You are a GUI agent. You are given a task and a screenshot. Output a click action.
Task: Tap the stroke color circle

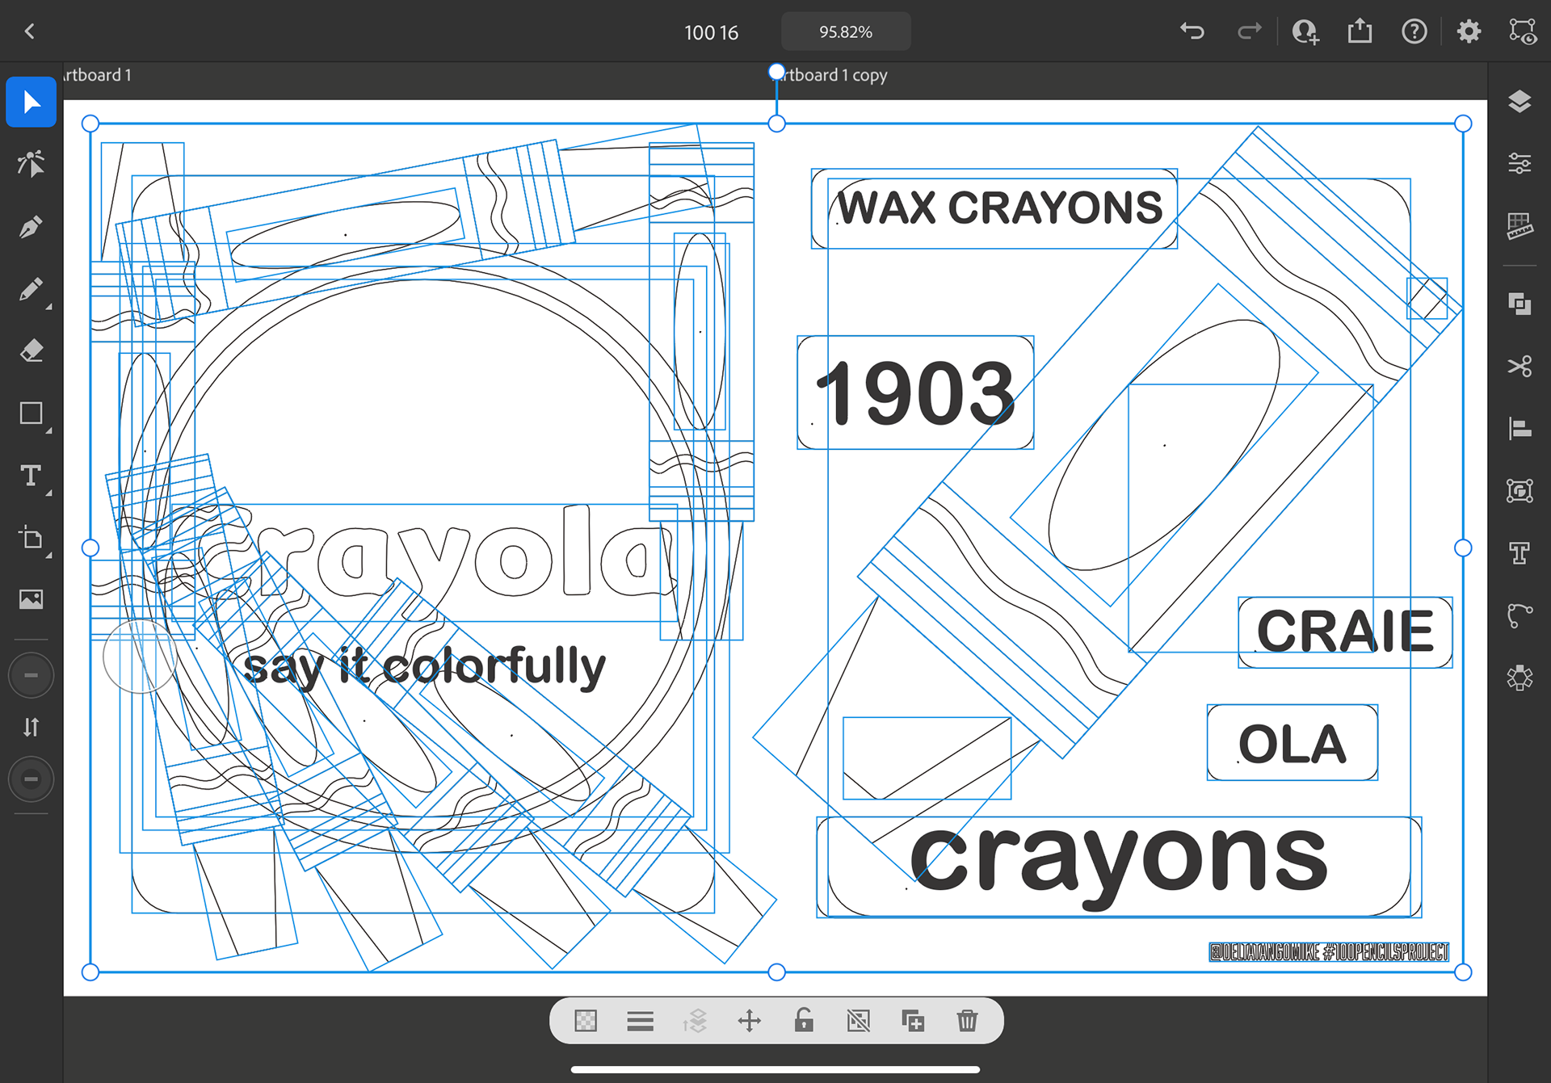click(x=31, y=779)
